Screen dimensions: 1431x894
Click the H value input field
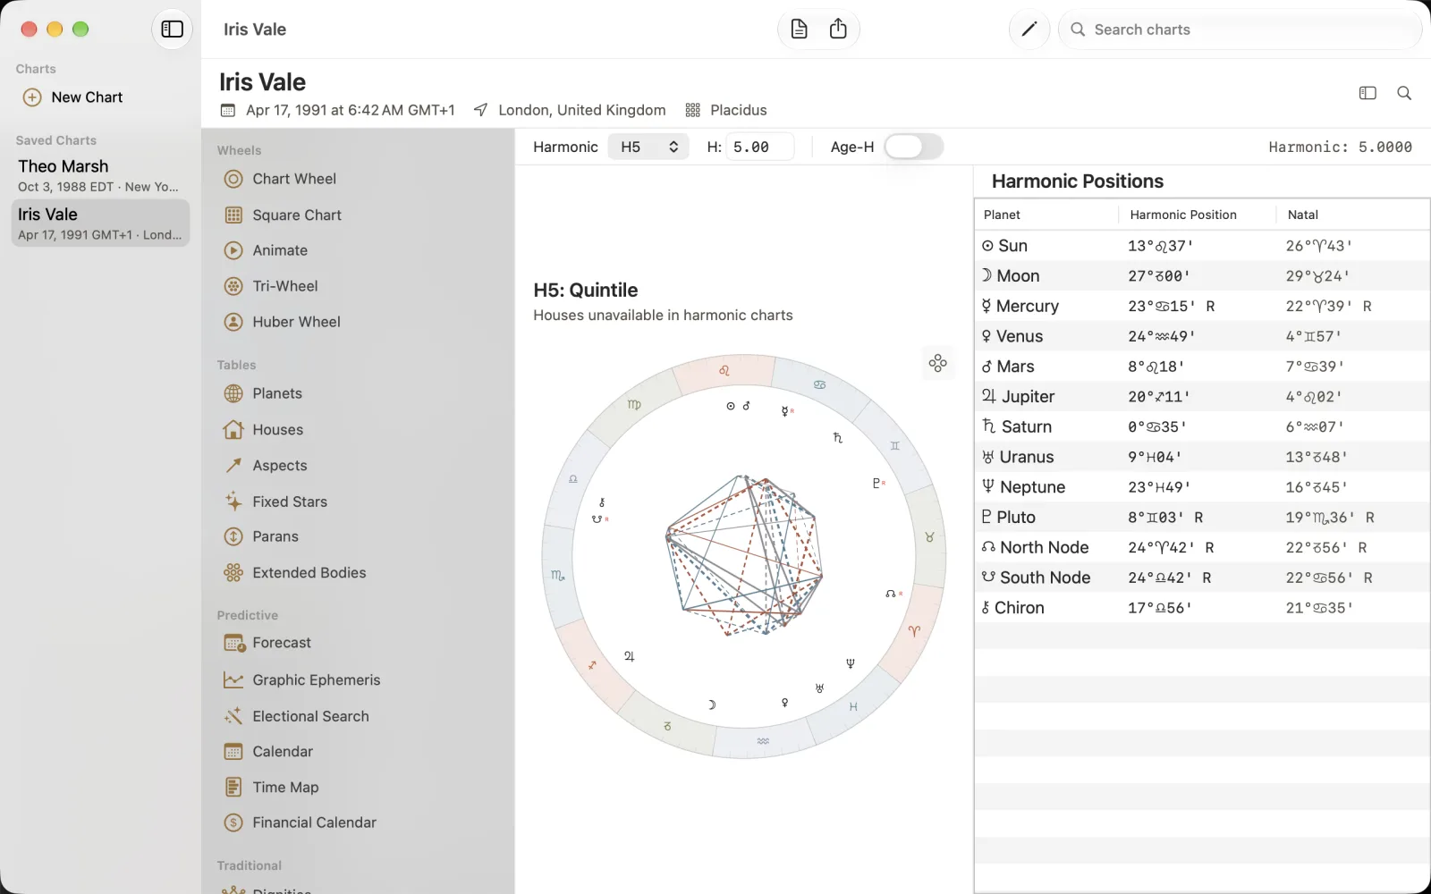760,147
